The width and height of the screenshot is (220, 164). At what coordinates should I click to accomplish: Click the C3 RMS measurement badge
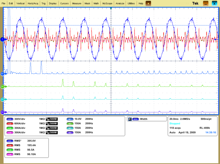point(10,150)
